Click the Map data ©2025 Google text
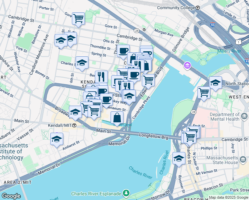This screenshot has height=200, width=249. click(x=229, y=198)
